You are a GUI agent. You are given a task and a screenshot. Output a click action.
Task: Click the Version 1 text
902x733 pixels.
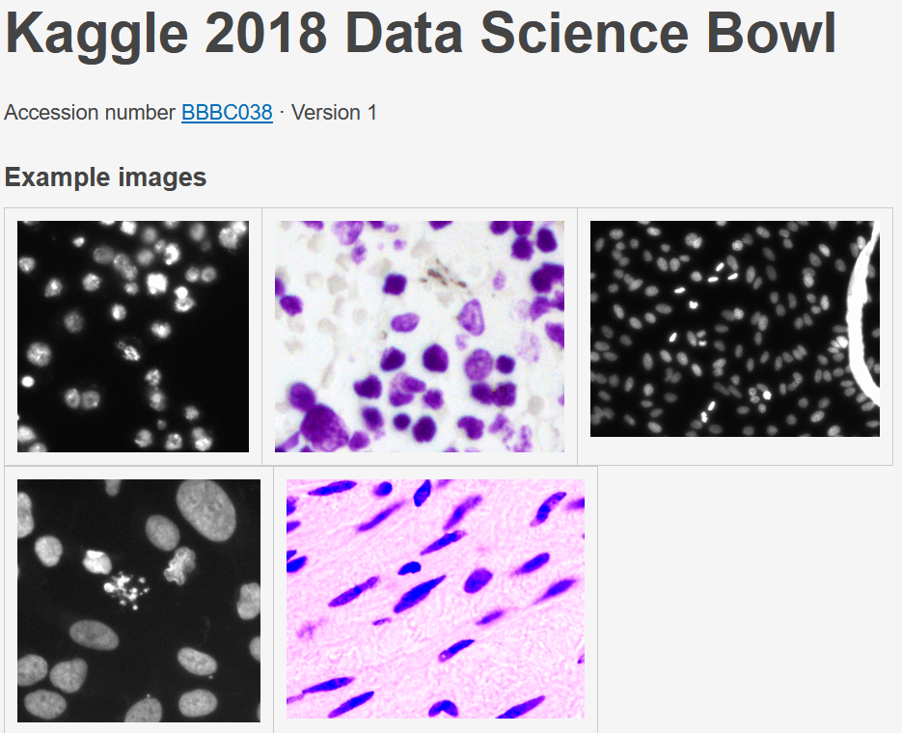coord(334,112)
